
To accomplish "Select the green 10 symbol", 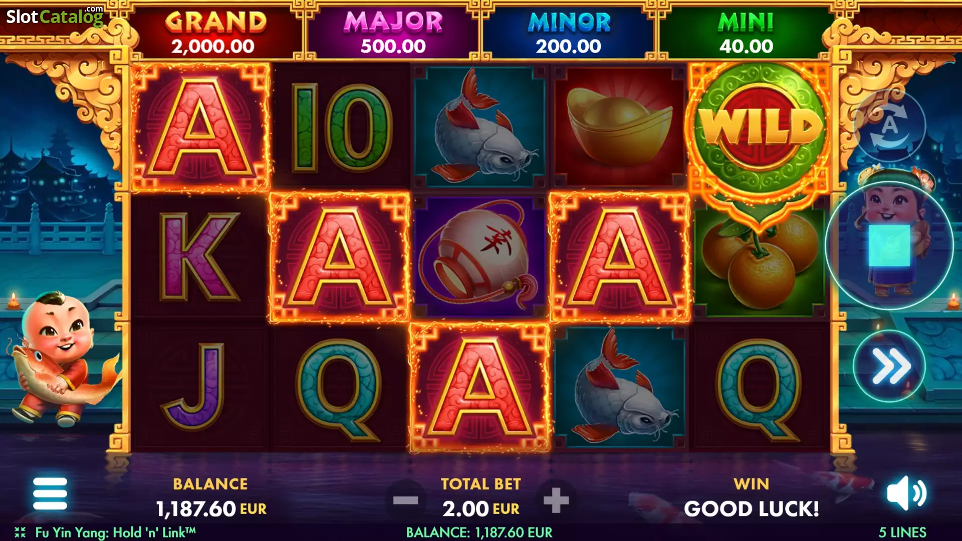I will coord(342,127).
